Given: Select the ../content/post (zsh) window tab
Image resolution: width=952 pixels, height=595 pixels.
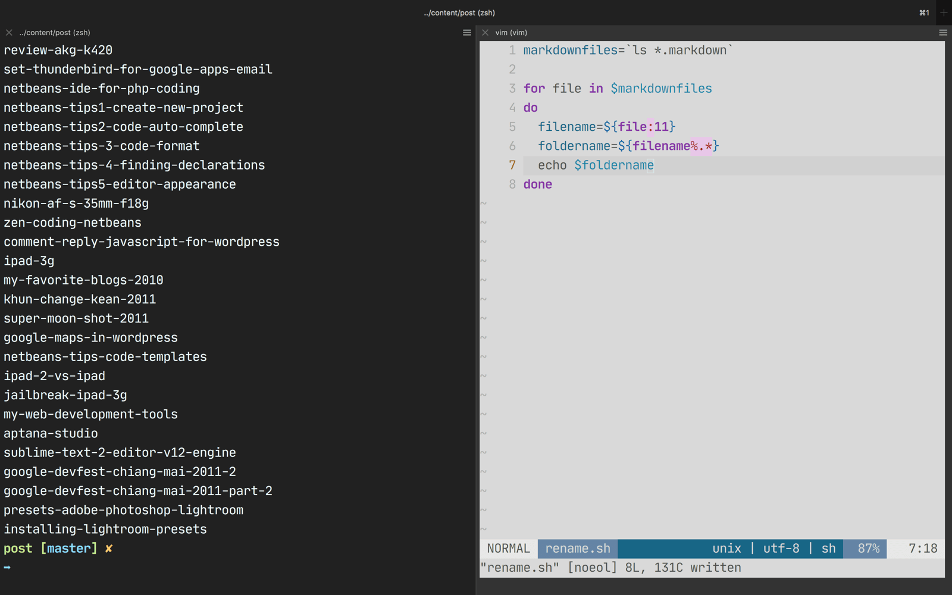Looking at the screenshot, I should click(x=459, y=12).
